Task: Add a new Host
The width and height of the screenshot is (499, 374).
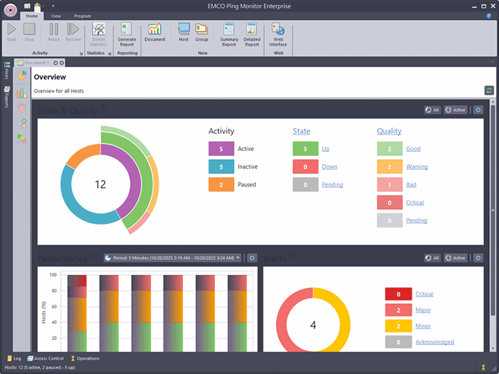Action: [183, 32]
